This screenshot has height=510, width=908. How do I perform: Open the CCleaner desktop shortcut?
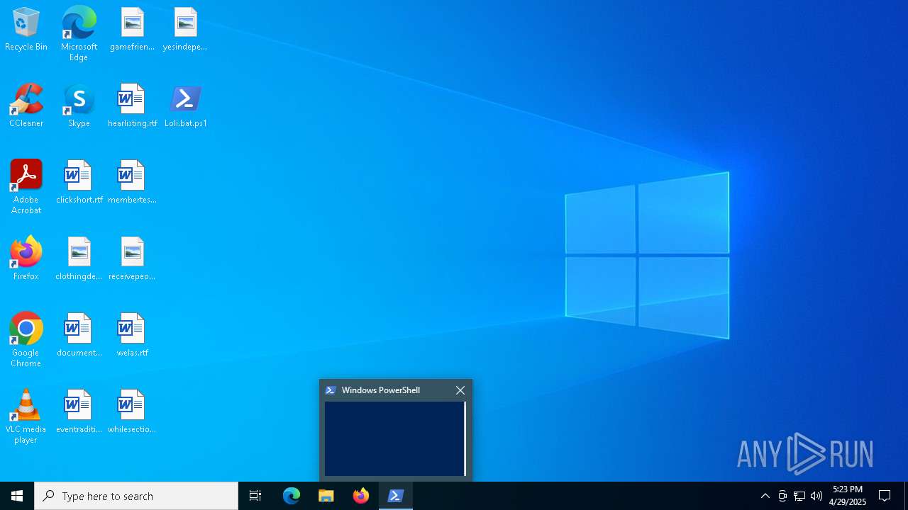[x=26, y=106]
